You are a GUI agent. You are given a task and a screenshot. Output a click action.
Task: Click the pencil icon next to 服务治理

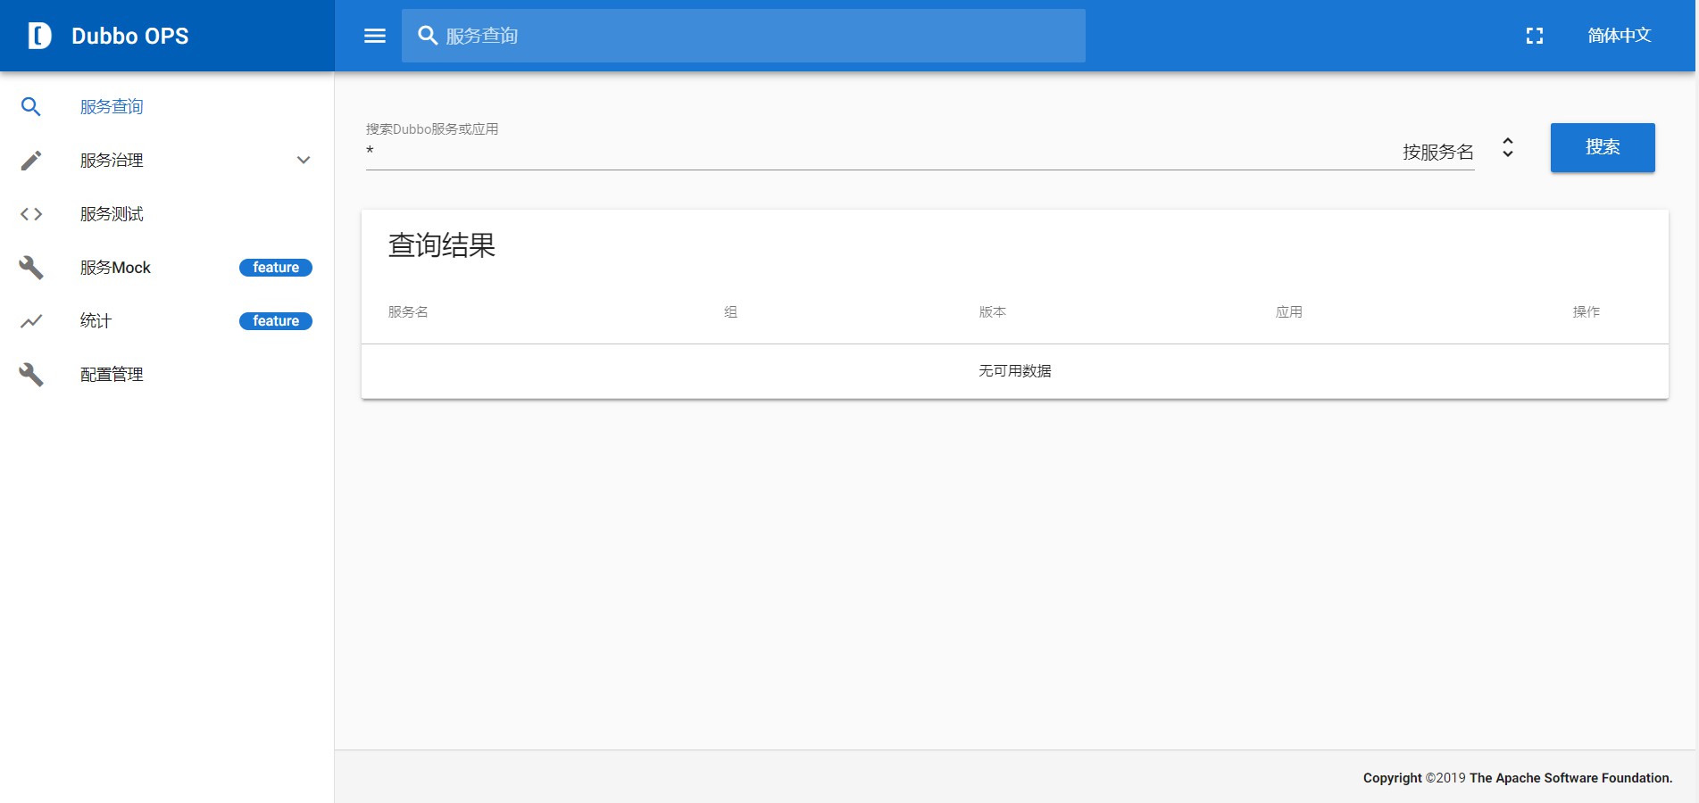click(x=31, y=161)
